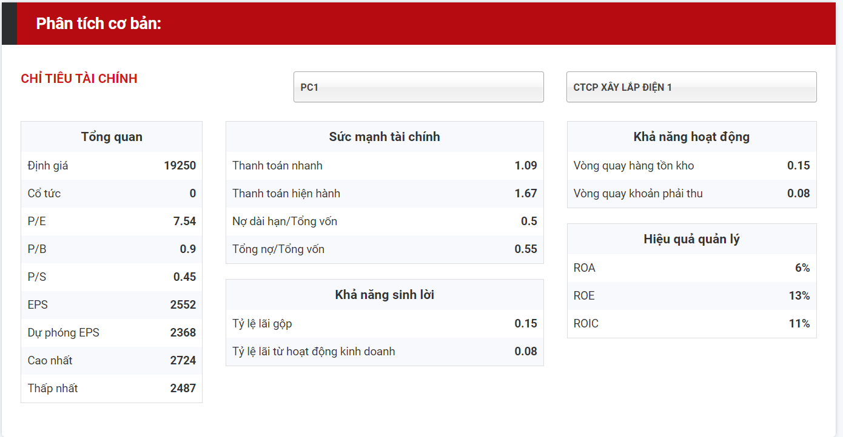Click the Cổ tức row label

point(44,194)
